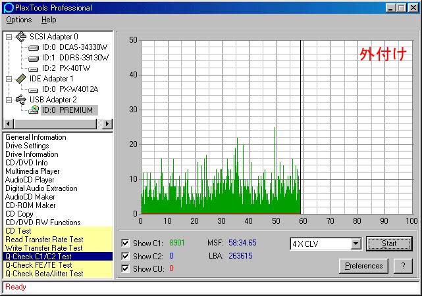Minimize the PlexTools Professional window
This screenshot has width=422, height=296.
(x=390, y=8)
